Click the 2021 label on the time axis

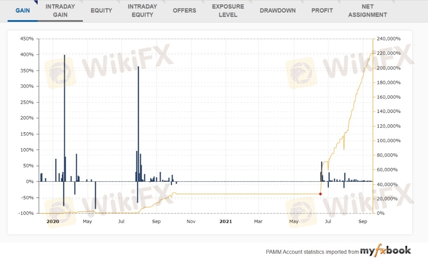tap(225, 221)
